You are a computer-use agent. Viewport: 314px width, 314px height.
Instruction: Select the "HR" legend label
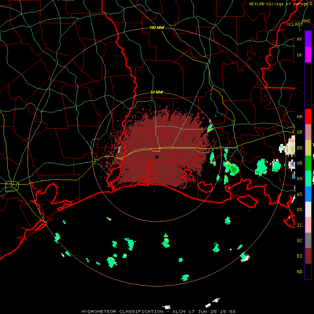click(299, 163)
